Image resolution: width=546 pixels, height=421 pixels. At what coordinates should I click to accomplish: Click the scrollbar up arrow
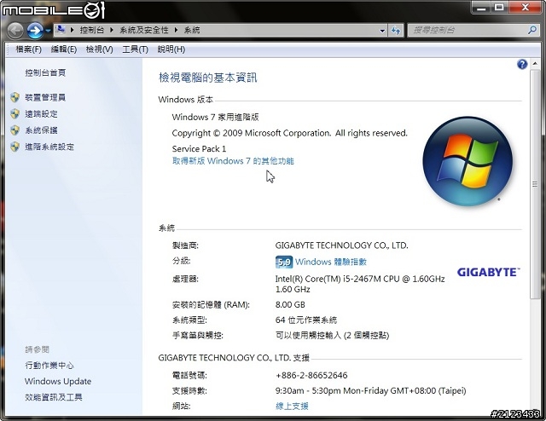point(535,64)
